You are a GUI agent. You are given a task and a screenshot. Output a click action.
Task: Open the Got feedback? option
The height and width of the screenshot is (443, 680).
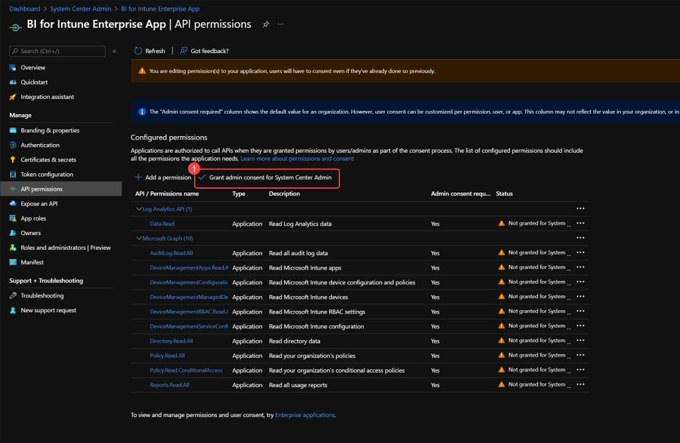pyautogui.click(x=204, y=51)
